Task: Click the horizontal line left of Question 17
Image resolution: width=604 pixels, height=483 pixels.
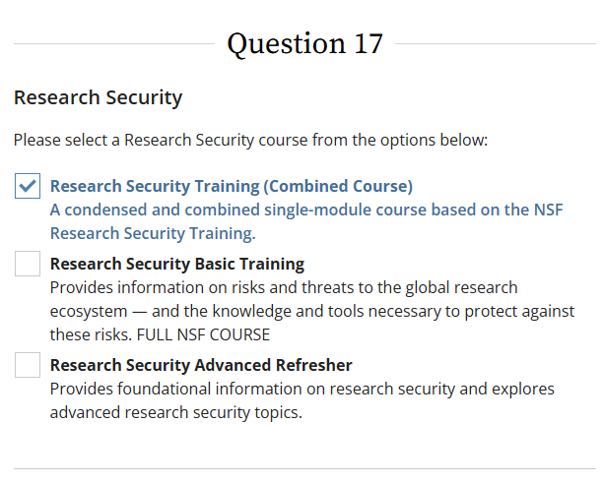Action: click(x=113, y=44)
